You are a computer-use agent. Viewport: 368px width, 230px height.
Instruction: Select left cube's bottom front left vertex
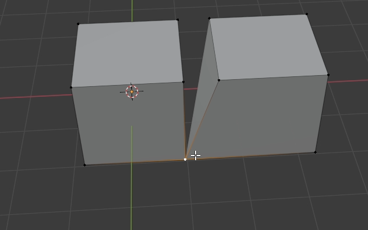click(x=85, y=165)
